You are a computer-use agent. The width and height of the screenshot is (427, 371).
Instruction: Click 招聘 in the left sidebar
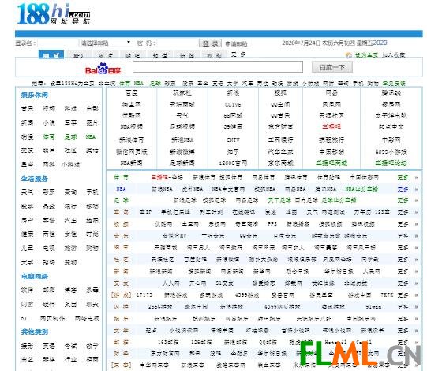point(49,262)
